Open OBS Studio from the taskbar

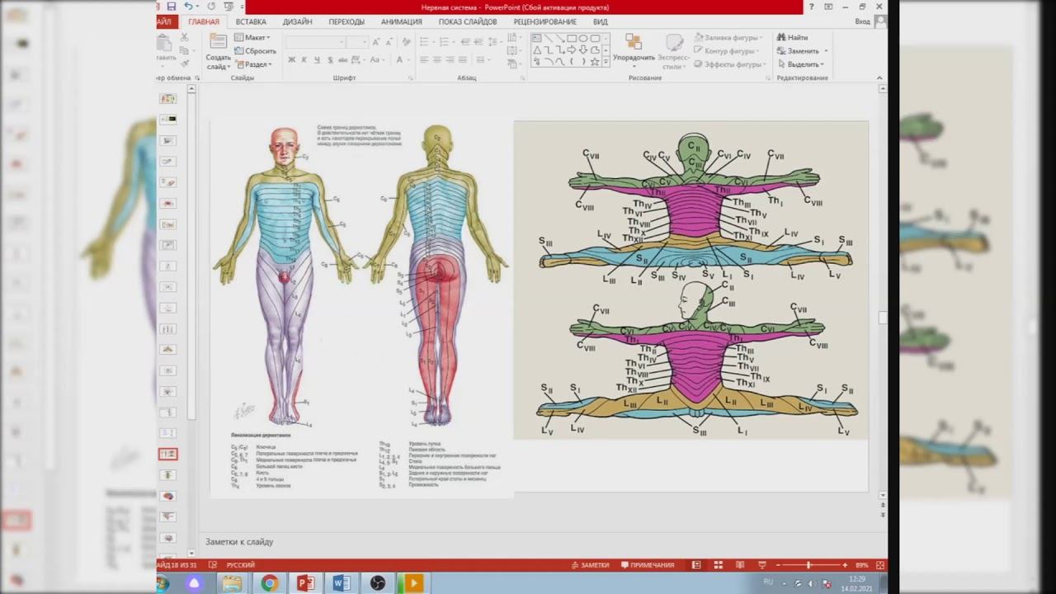[378, 584]
